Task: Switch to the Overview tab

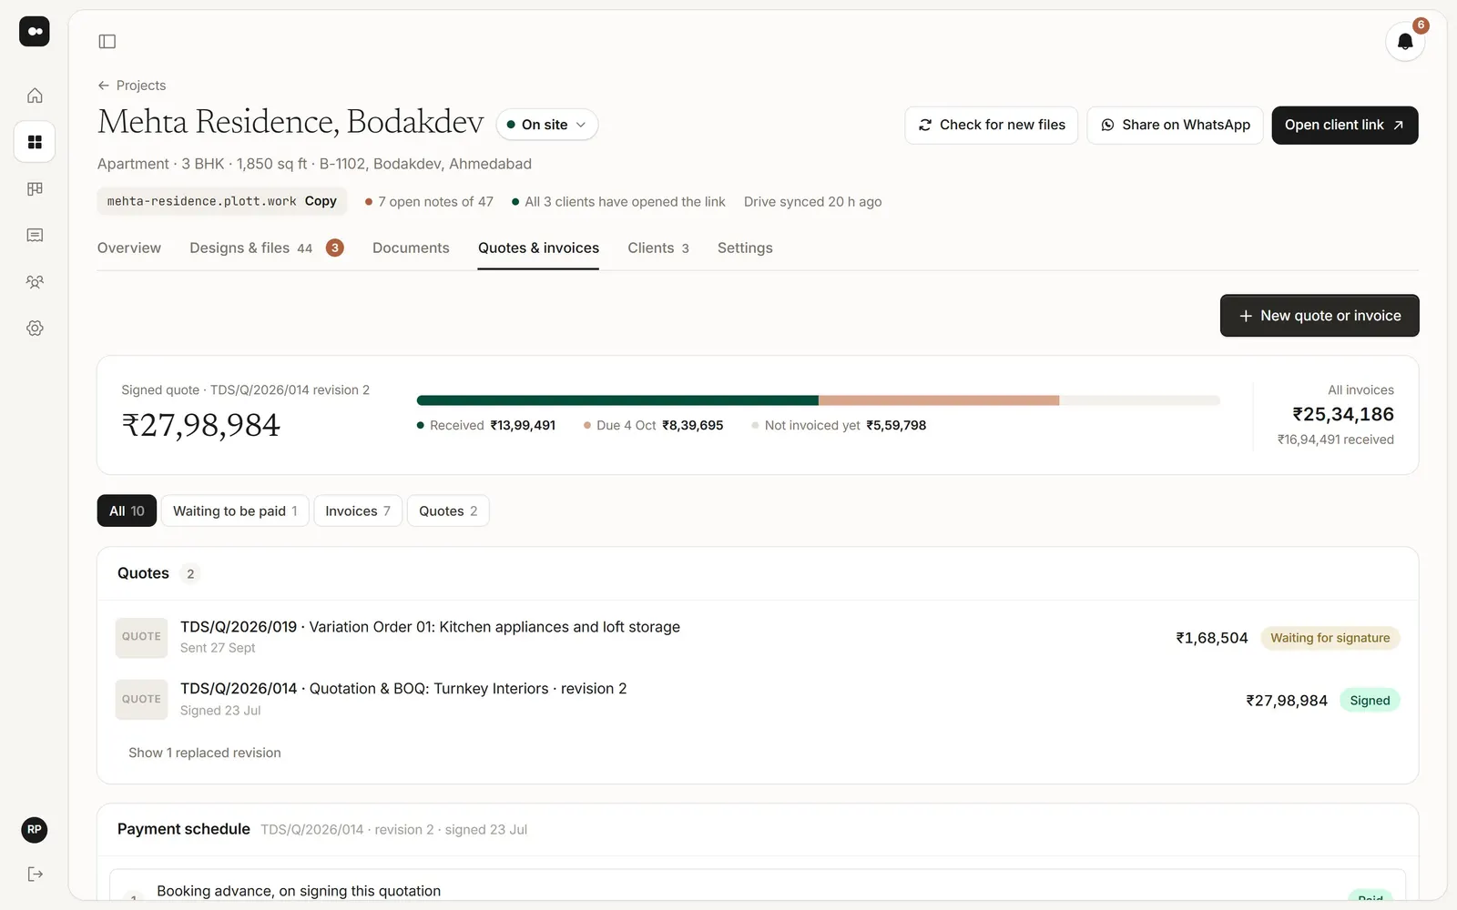Action: 129,248
